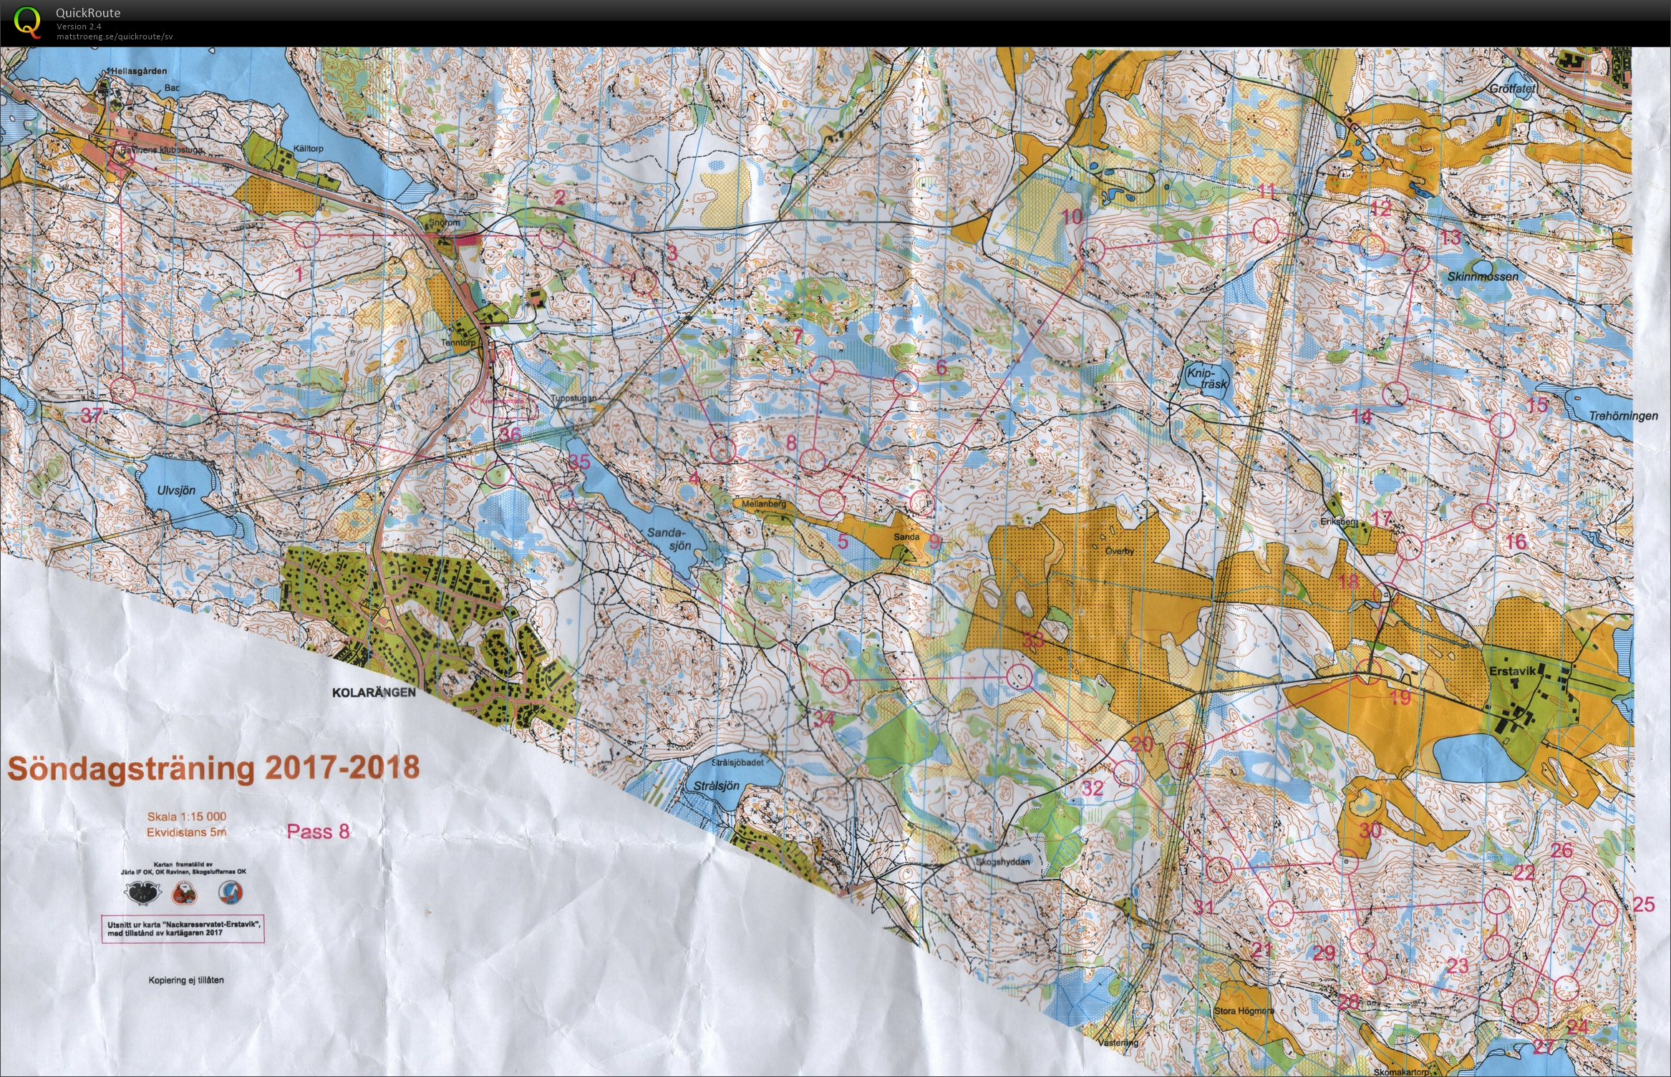Click the KOLARÄNGEN place name

[374, 693]
